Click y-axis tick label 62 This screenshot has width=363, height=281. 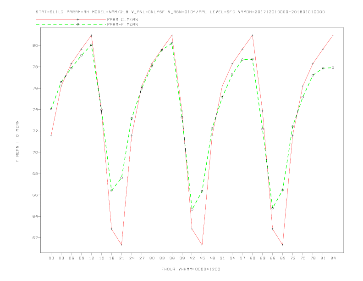click(x=35, y=238)
